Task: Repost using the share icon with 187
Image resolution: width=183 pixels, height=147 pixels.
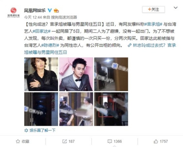Action: 68,141
